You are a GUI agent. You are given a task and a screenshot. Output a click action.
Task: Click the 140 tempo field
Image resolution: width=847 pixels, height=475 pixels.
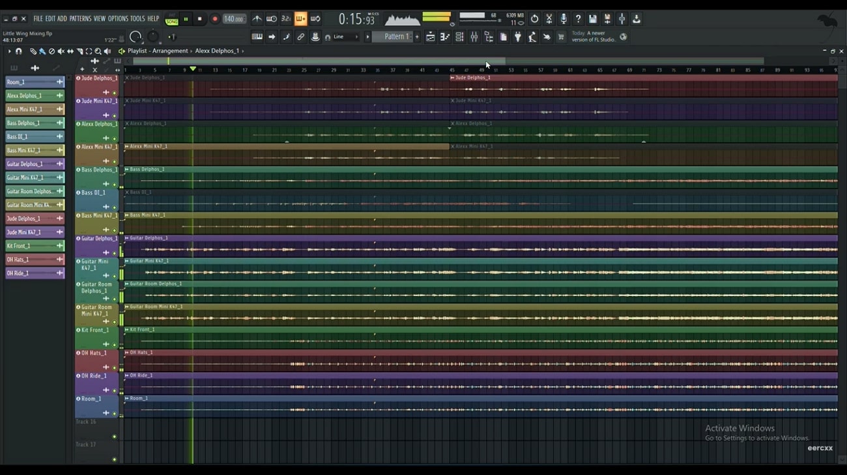tap(233, 20)
